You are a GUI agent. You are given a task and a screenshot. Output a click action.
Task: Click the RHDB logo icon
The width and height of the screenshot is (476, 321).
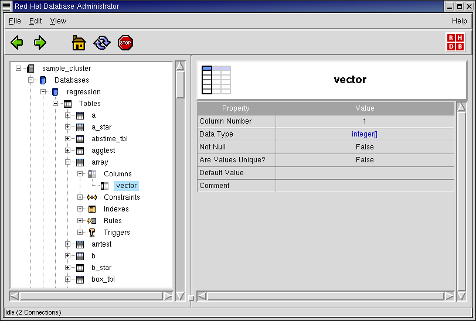click(x=455, y=42)
